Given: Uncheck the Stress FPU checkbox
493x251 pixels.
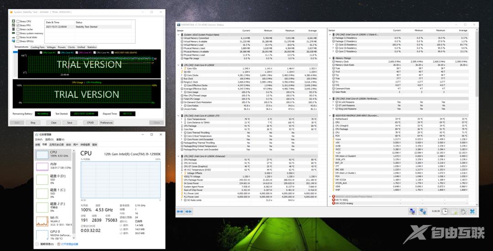Looking at the screenshot, I should click(x=18, y=26).
